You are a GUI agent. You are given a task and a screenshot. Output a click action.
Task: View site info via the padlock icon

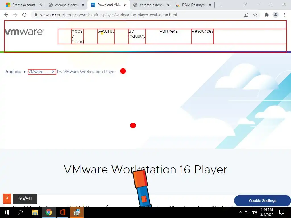click(x=36, y=15)
